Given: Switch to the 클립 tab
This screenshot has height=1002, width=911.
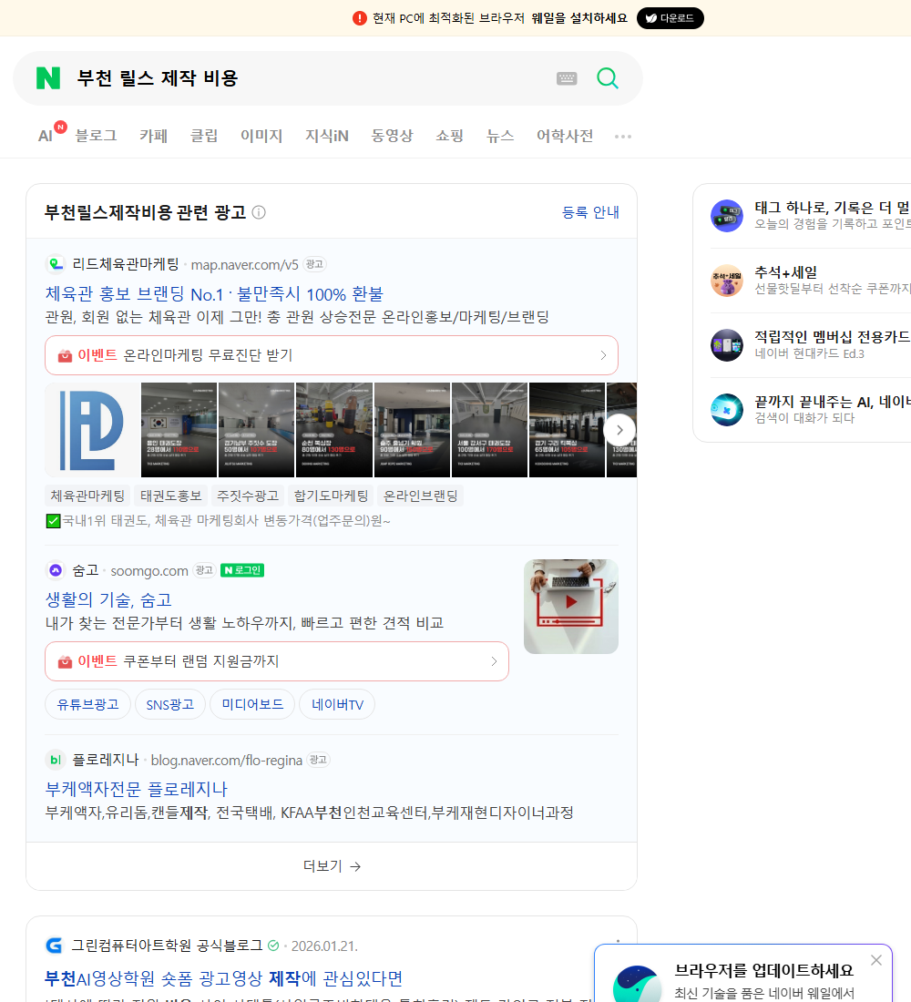Looking at the screenshot, I should point(204,136).
